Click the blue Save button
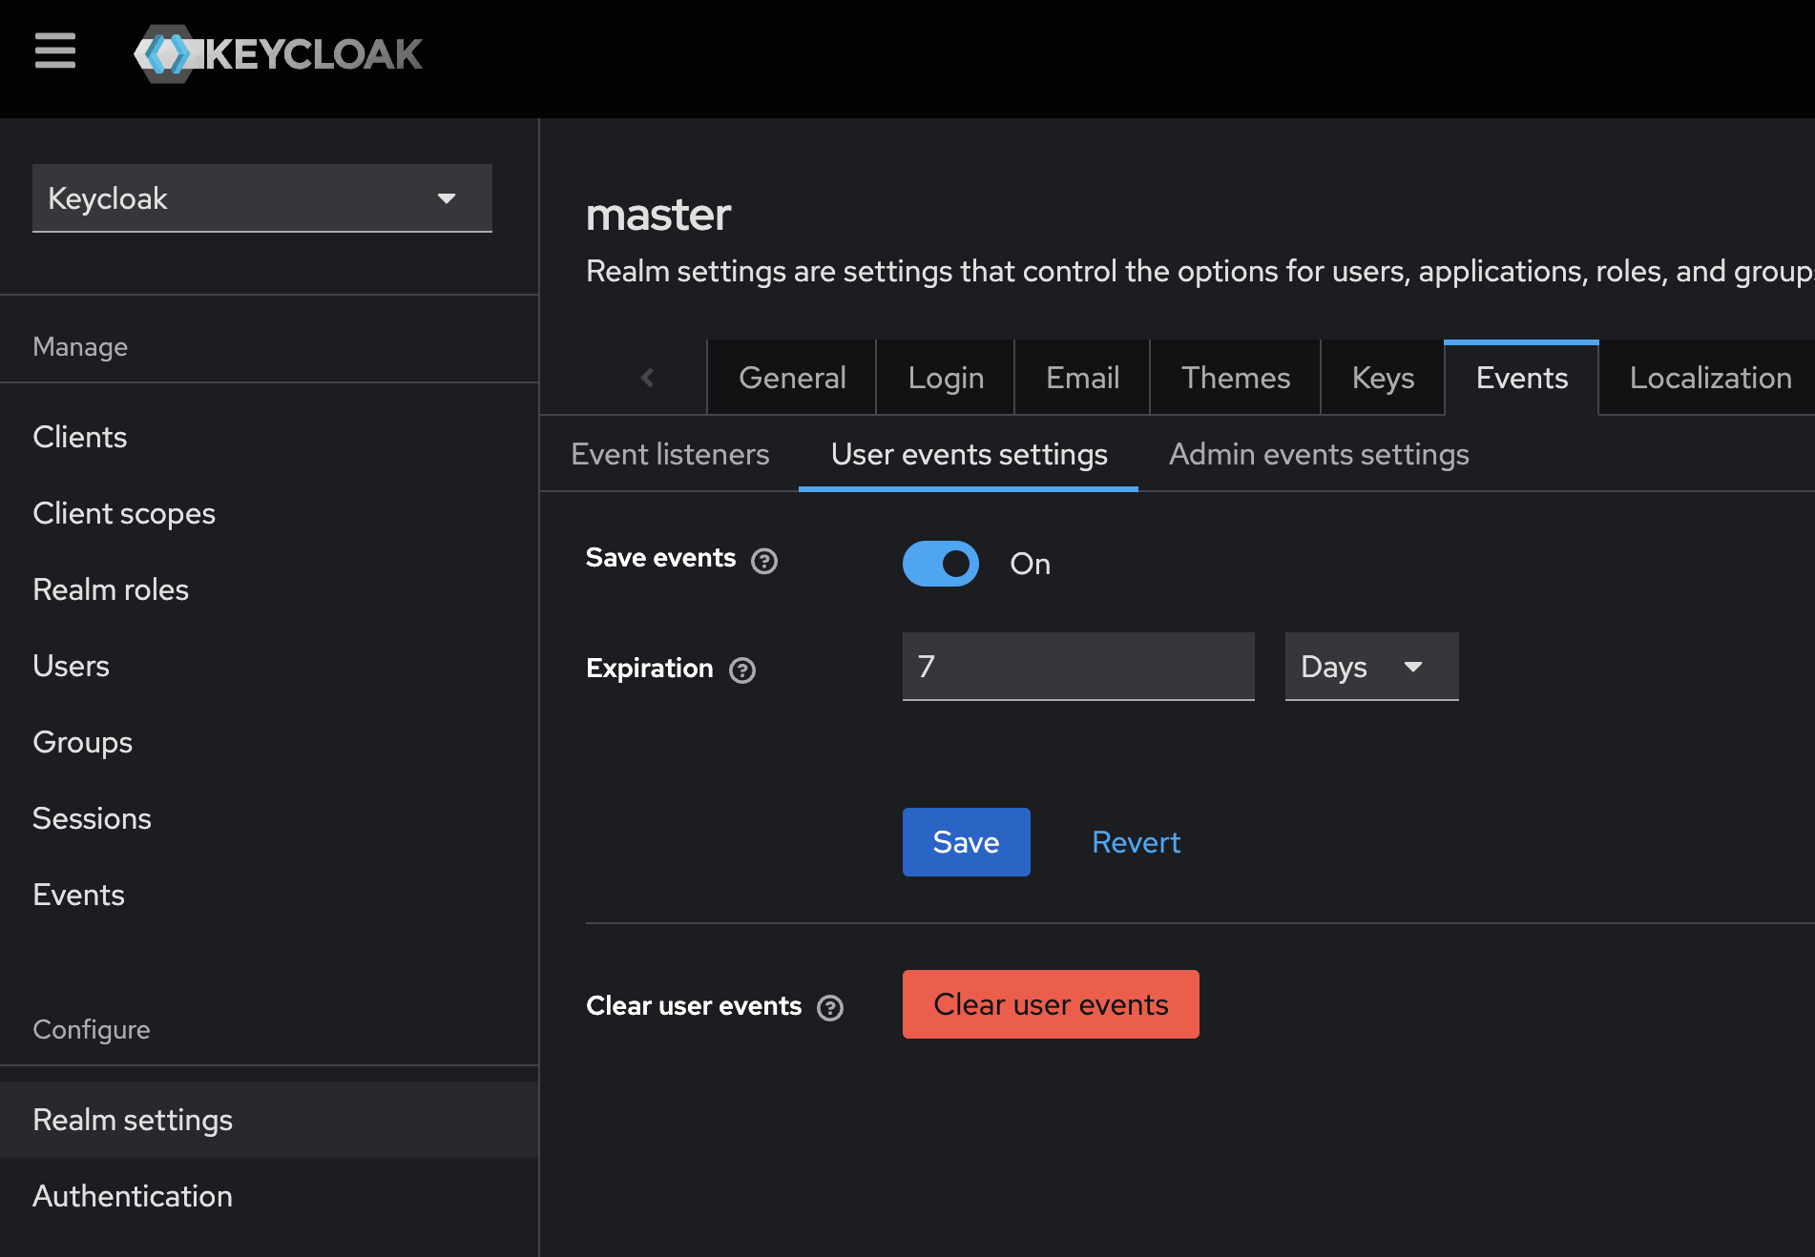Screen dimensions: 1815x1257 coord(966,842)
